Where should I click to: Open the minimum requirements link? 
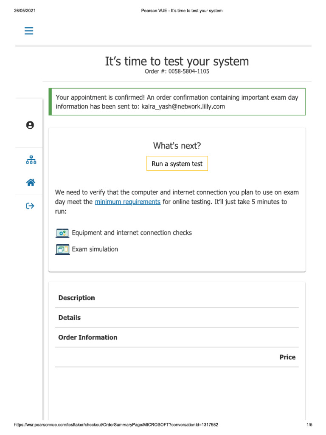127,202
